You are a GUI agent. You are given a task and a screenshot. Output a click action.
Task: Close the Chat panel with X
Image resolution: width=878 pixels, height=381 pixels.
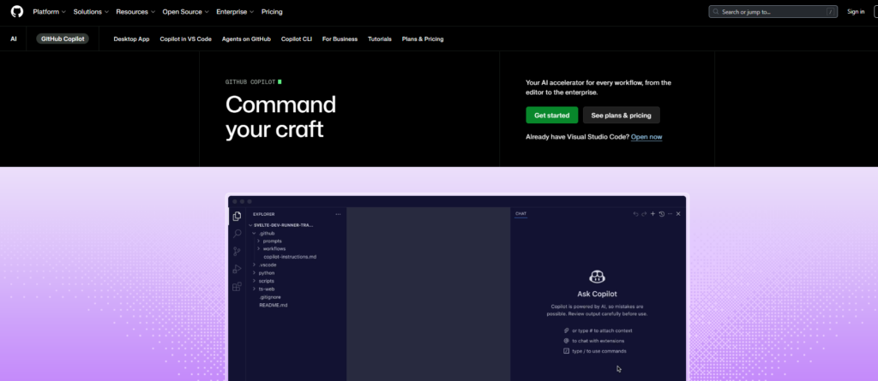678,214
